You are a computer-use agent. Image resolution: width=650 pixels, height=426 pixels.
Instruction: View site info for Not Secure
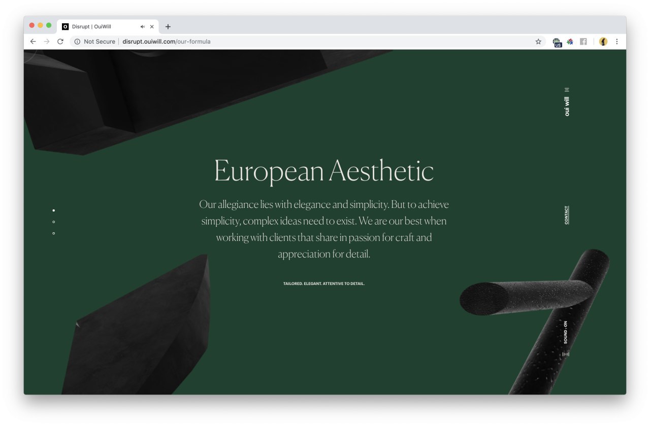[x=95, y=42]
